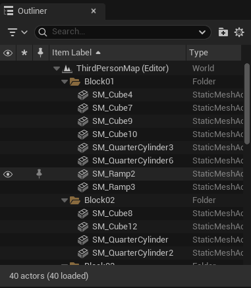Click the SM_QuarterCylinder static mesh icon

[83, 240]
